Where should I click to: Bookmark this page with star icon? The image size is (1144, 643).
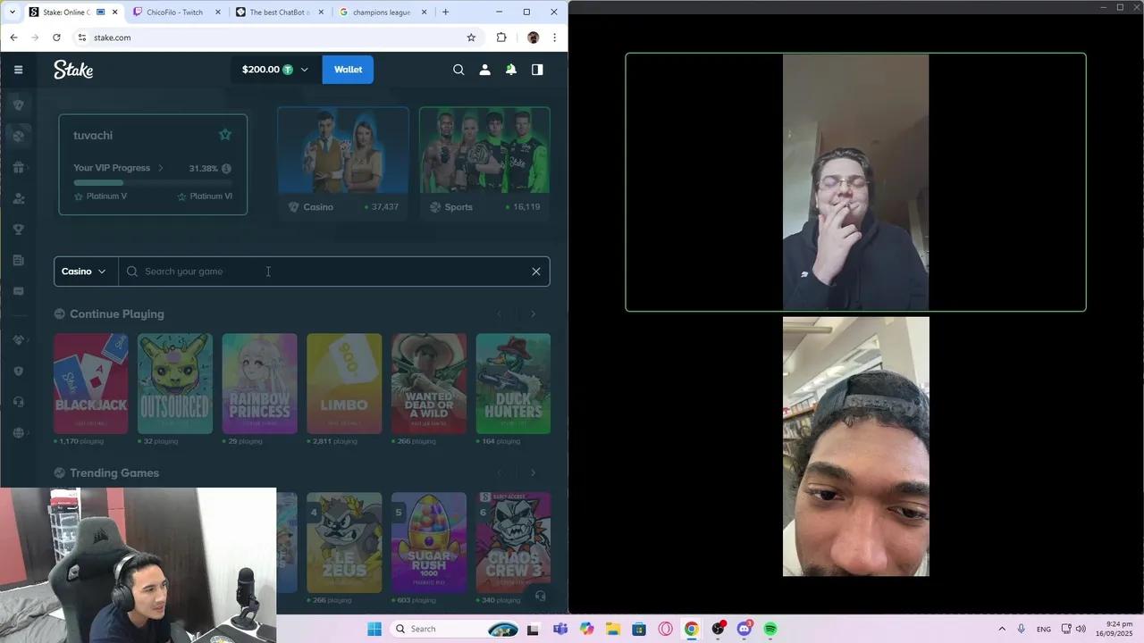[471, 38]
